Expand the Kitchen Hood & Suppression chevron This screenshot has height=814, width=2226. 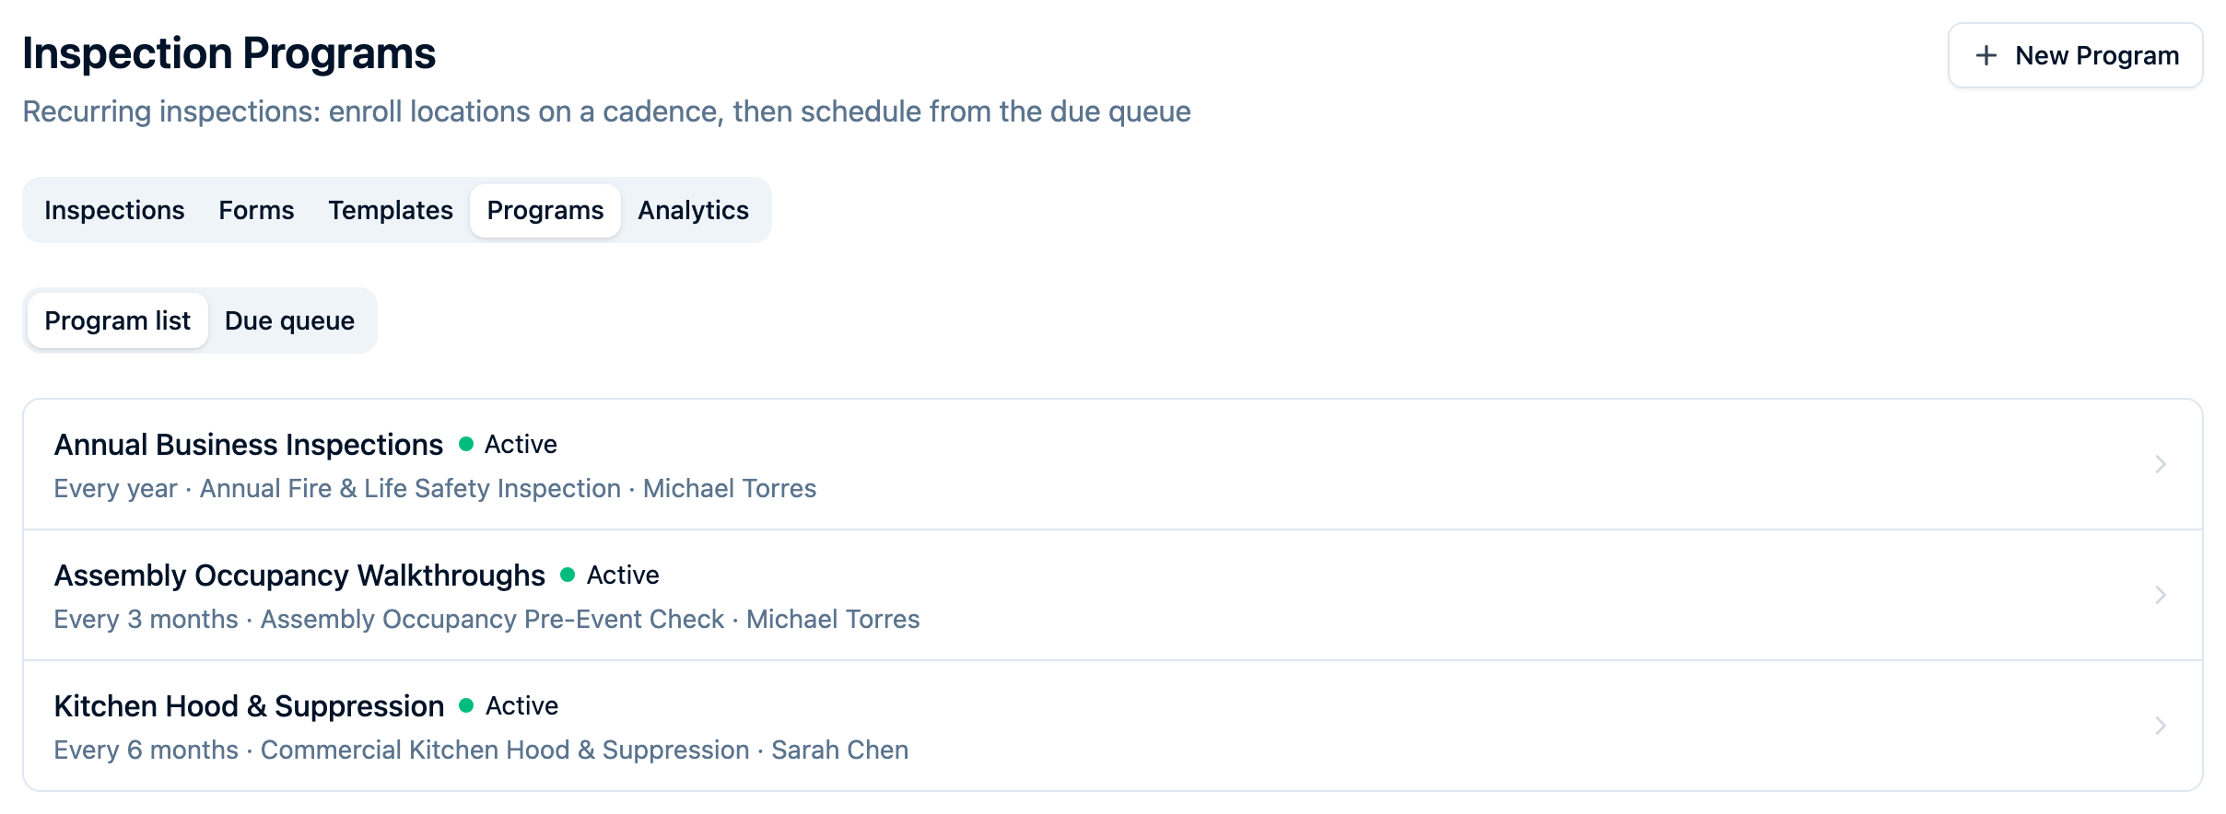[2160, 726]
